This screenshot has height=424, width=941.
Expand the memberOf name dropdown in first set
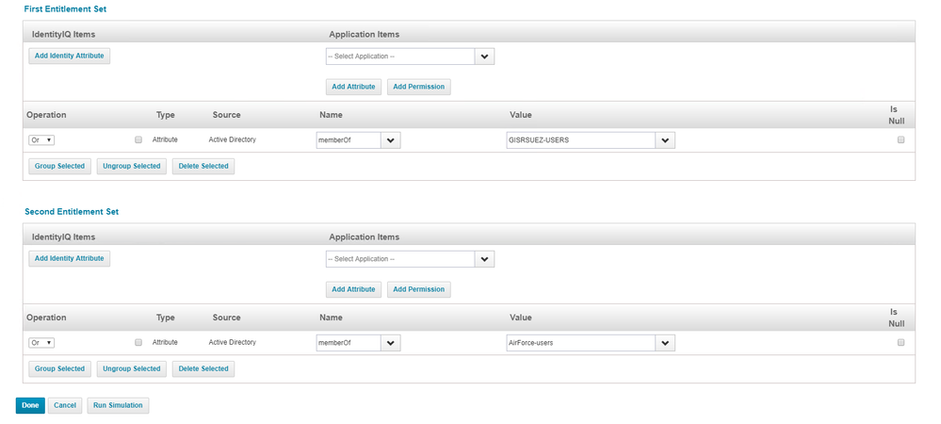point(392,140)
